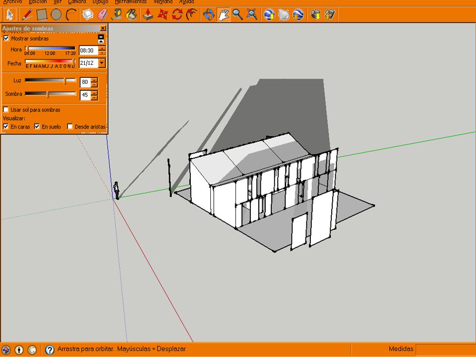Click the Make Component icon

pyautogui.click(x=88, y=14)
